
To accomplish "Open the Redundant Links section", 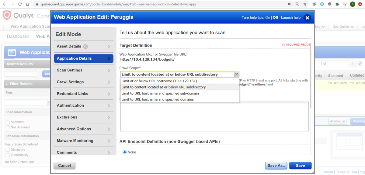I will (84, 94).
